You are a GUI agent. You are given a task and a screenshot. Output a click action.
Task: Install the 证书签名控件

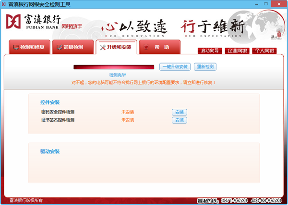click(179, 120)
